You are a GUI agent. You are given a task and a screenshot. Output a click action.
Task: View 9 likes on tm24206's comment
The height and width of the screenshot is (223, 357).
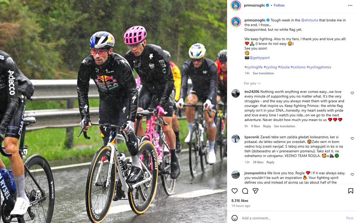tap(256, 126)
